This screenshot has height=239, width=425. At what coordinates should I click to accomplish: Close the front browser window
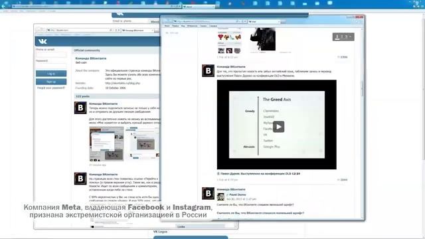(x=359, y=17)
